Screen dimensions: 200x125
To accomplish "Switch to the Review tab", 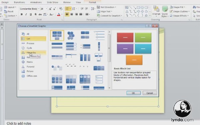I will [67, 2].
